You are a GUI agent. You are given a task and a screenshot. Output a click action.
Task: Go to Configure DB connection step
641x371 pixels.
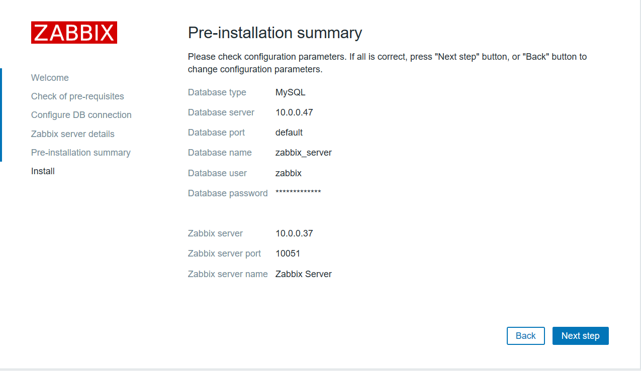[81, 115]
